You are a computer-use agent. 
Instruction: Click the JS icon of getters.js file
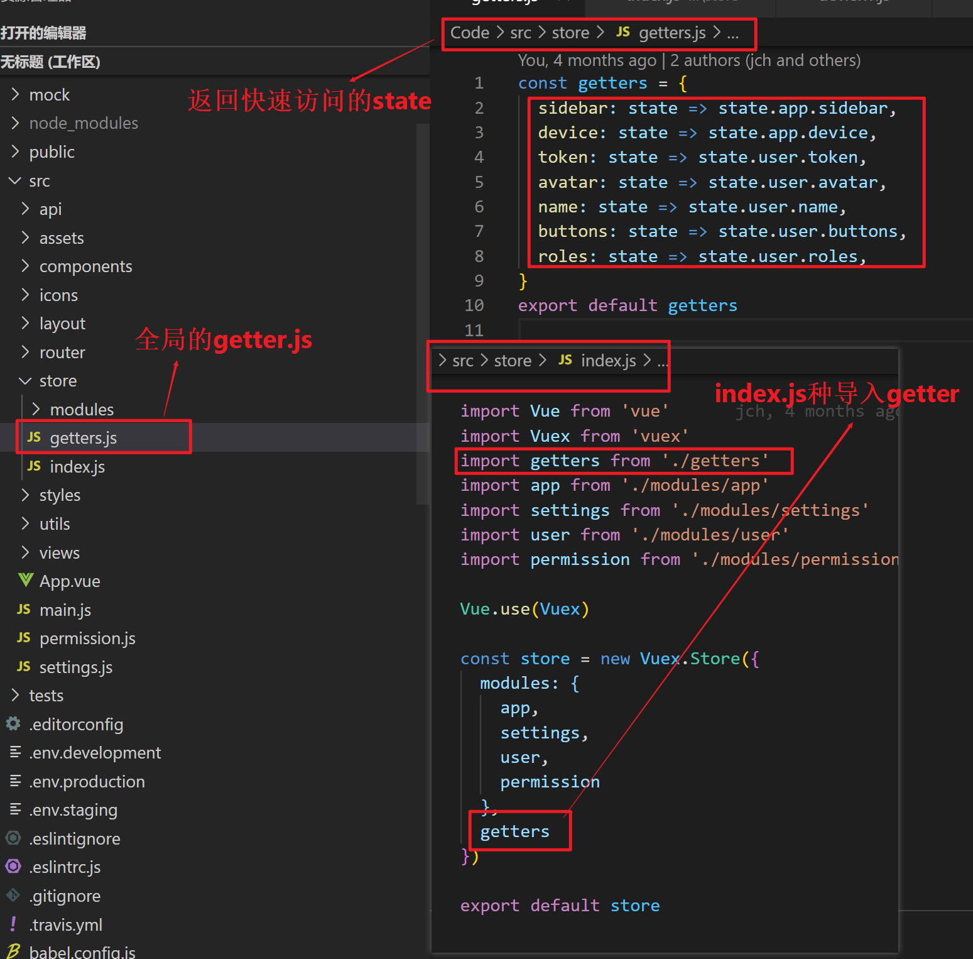click(34, 437)
